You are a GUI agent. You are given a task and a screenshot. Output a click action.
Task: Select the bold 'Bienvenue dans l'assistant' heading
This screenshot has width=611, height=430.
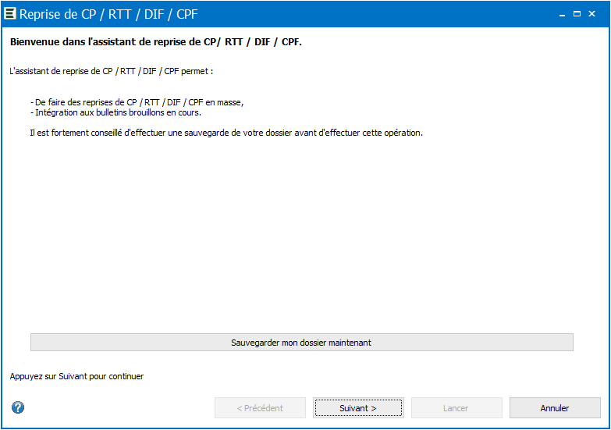tap(155, 41)
